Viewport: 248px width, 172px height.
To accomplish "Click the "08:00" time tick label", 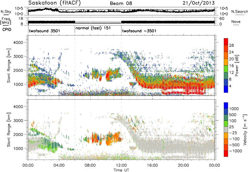I will (90, 165).
